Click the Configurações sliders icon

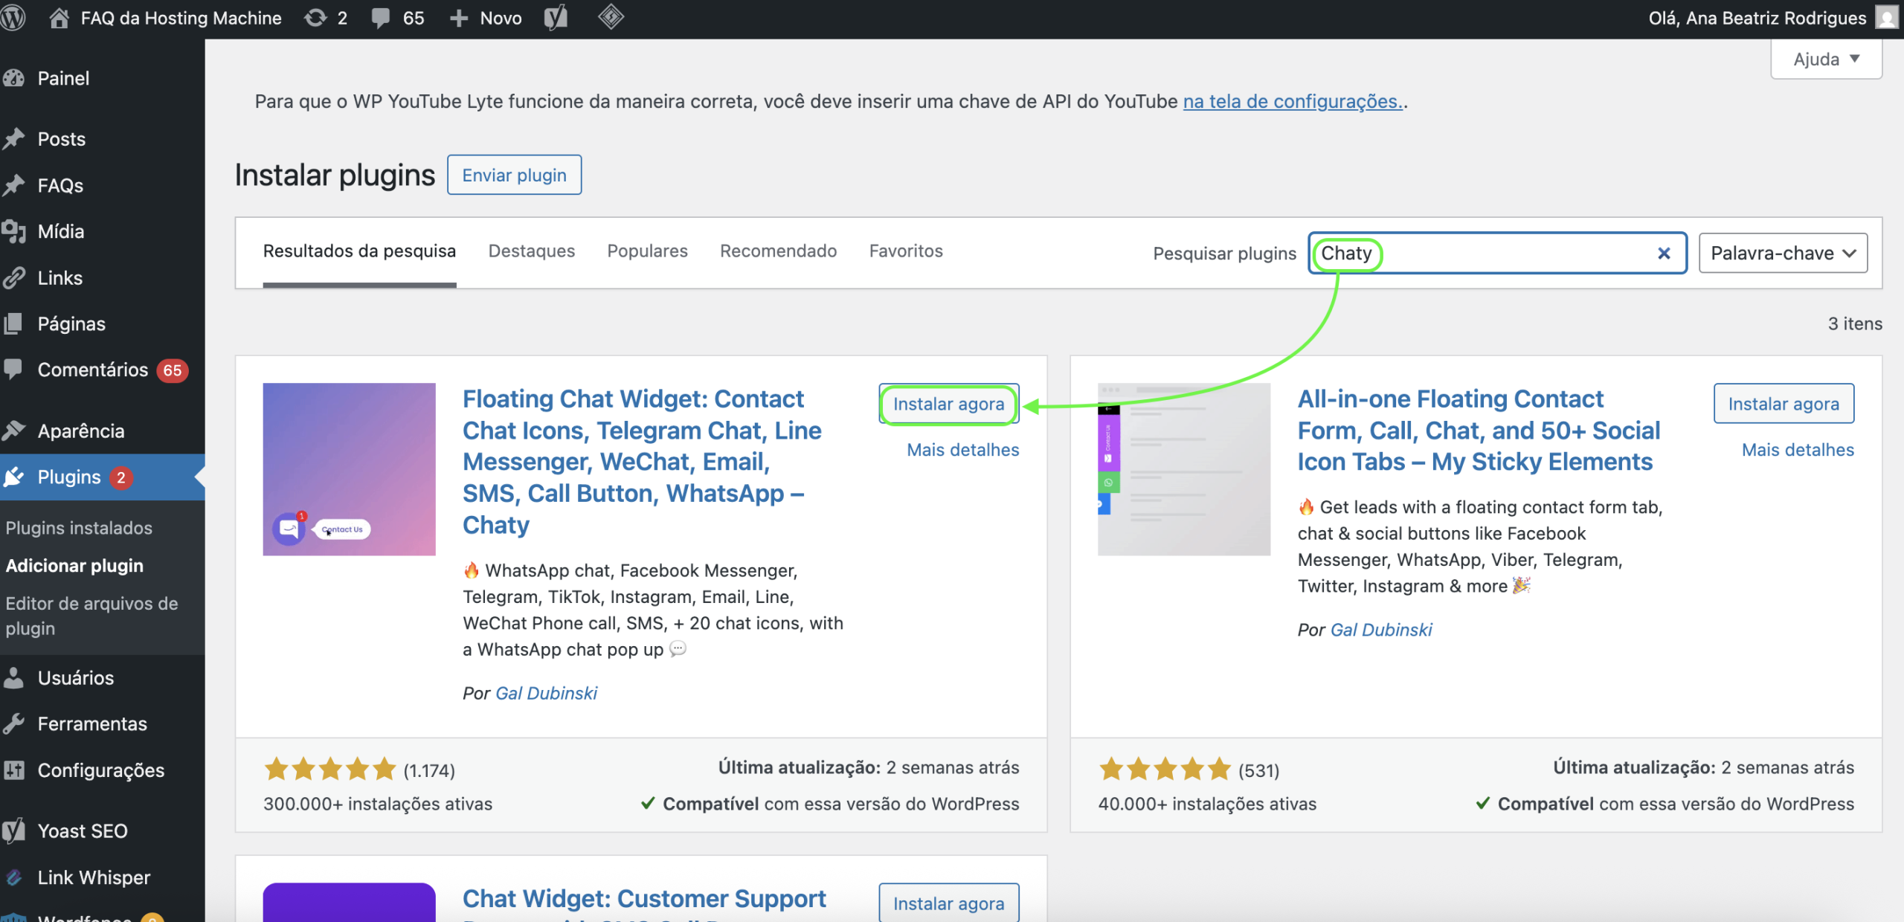click(13, 770)
